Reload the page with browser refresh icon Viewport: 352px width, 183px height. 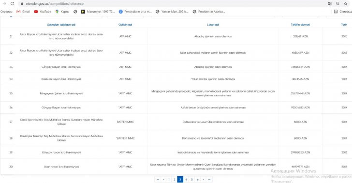(13, 3)
